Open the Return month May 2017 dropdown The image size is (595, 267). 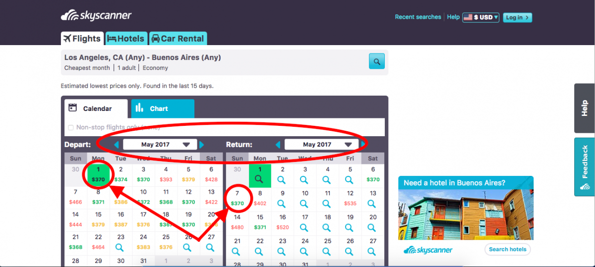click(x=321, y=145)
